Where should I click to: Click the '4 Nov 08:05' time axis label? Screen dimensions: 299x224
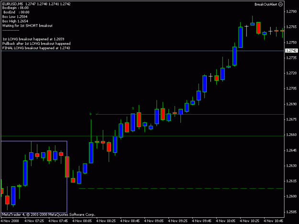coord(82,221)
